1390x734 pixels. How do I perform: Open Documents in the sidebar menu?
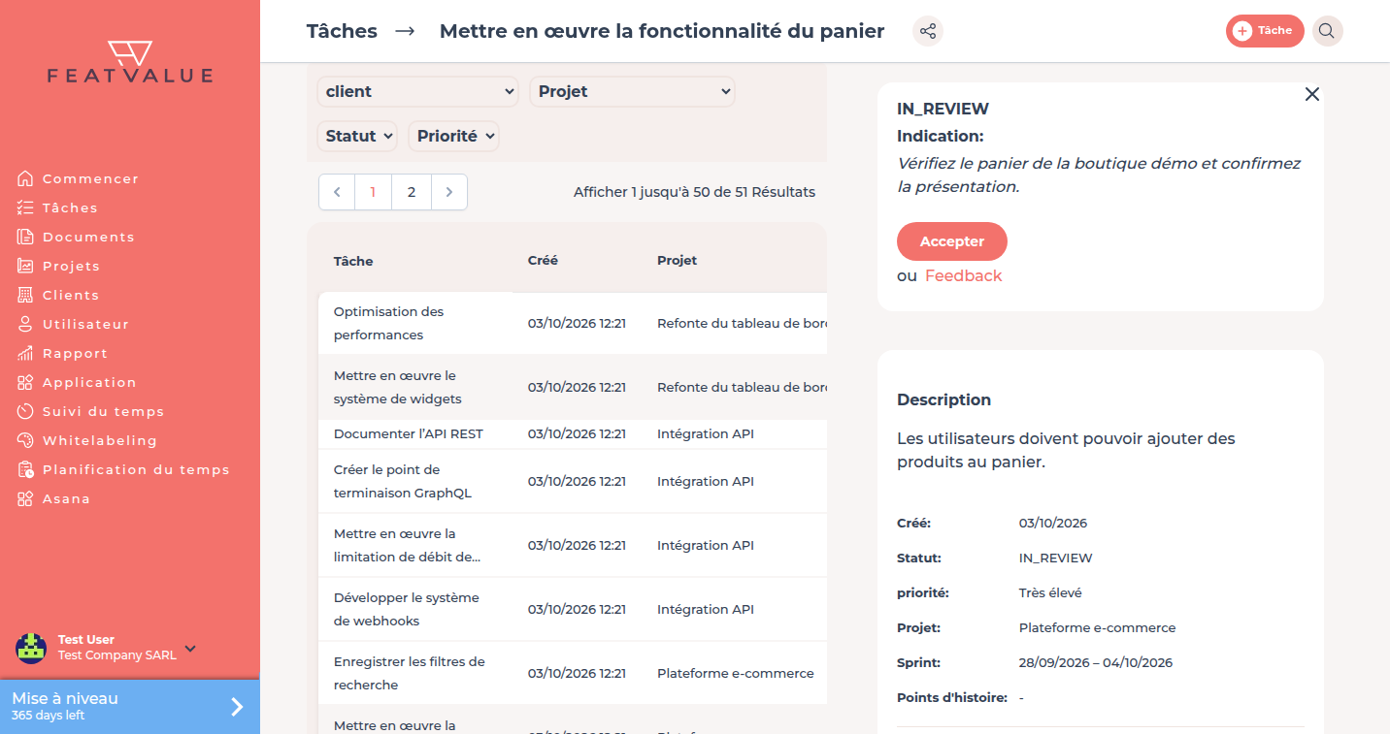(x=88, y=237)
